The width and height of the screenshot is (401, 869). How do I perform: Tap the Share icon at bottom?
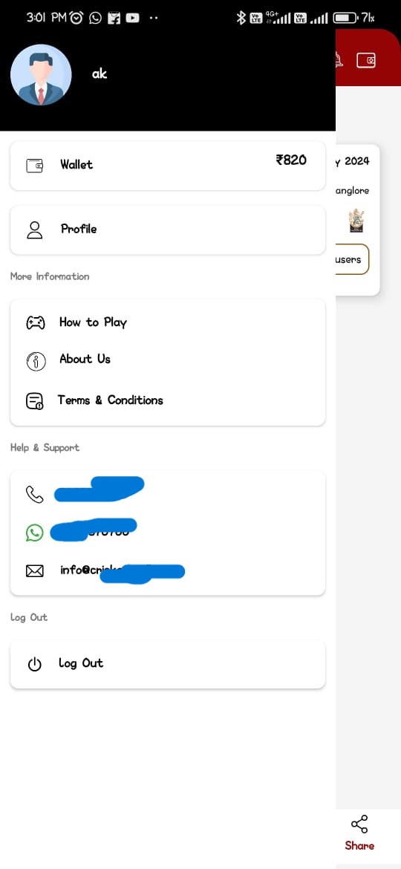tap(359, 824)
